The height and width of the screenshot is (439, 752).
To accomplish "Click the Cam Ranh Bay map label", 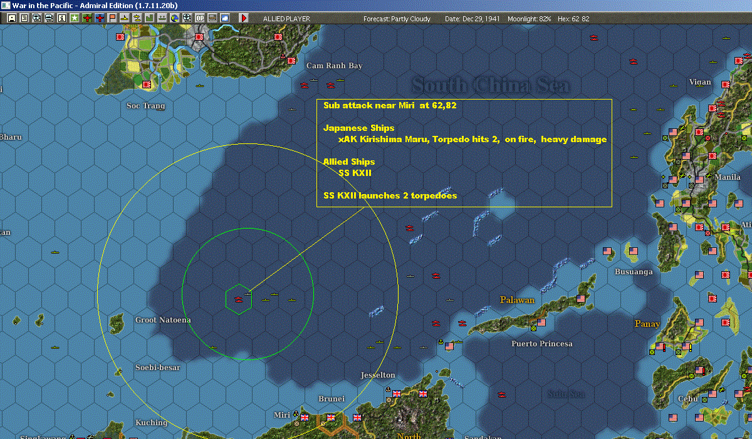I will [x=334, y=66].
